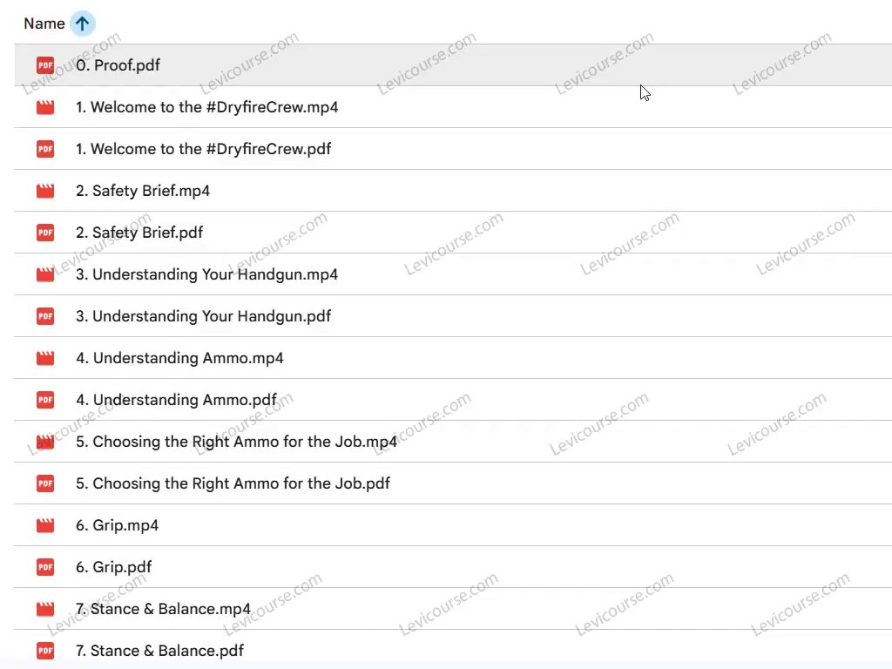The width and height of the screenshot is (892, 669).
Task: Click the video icon for 6. Grip.mp4
Action: 45,525
